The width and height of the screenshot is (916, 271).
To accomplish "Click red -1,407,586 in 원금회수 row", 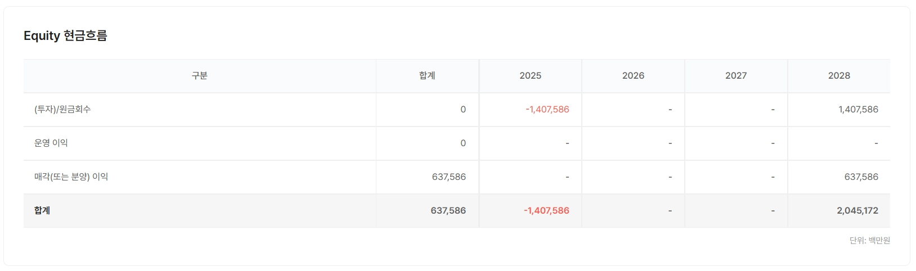I will click(x=547, y=110).
